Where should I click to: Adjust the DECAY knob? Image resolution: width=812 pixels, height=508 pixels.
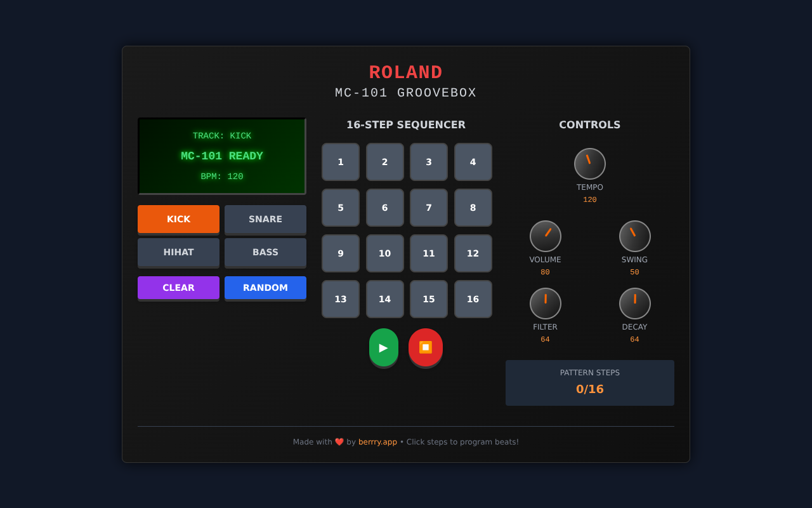(634, 304)
